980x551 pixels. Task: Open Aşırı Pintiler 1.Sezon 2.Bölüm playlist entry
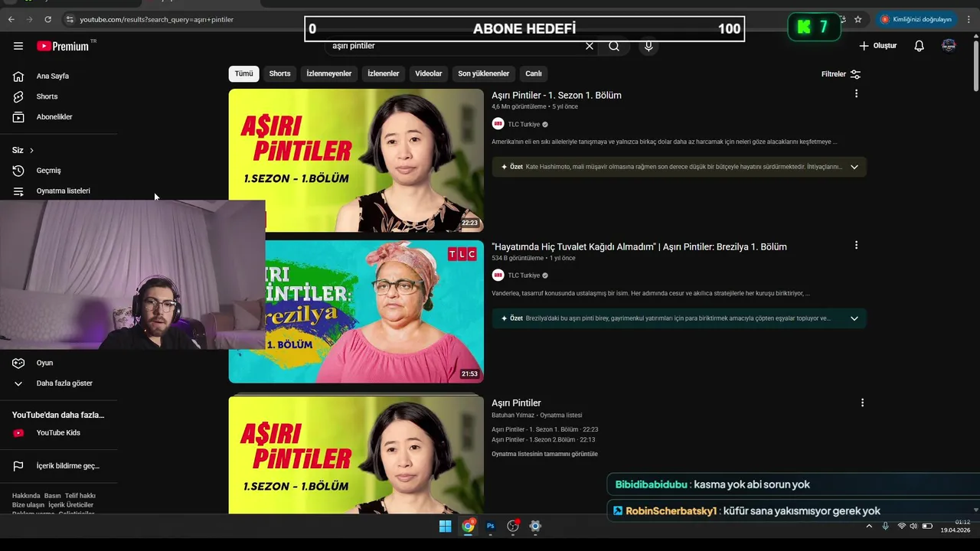tap(543, 439)
